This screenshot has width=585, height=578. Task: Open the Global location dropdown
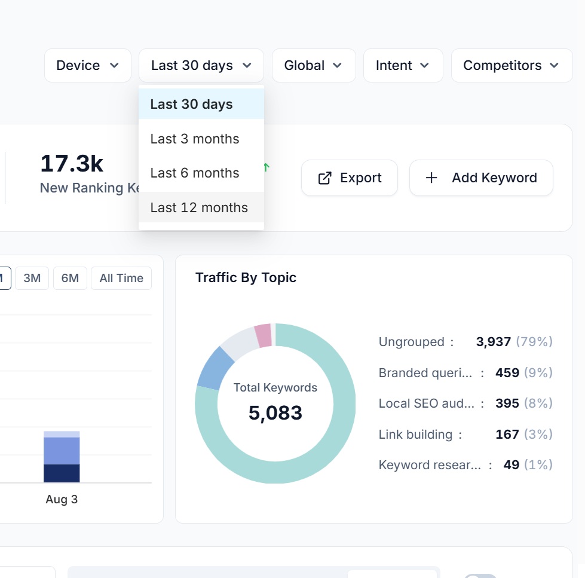314,65
